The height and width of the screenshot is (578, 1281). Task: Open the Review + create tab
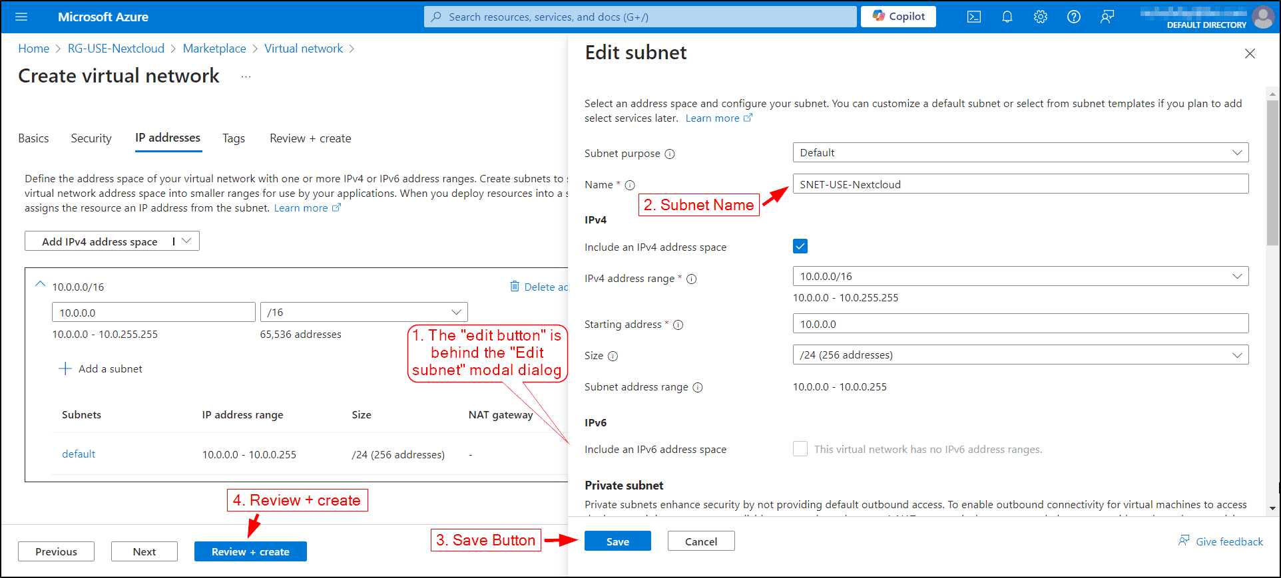(310, 138)
